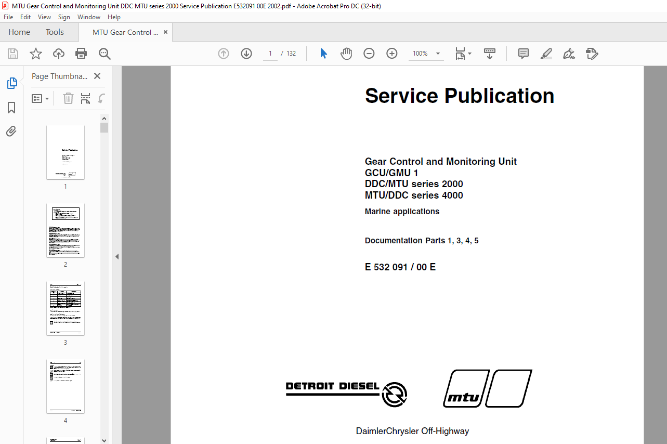Screen dimensions: 667x444
Task: Activate the Selection arrow tool
Action: pyautogui.click(x=323, y=54)
